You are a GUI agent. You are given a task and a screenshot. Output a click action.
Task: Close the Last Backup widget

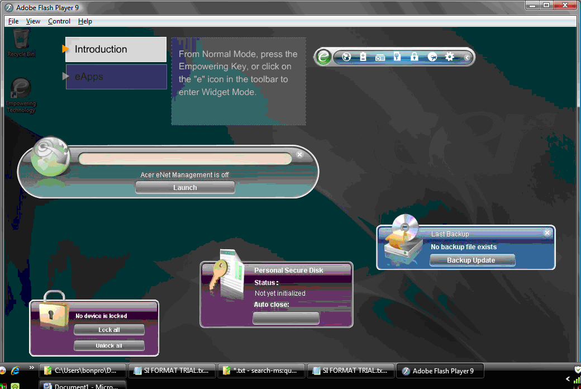[547, 233]
